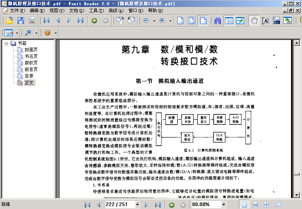The image size is (302, 209).
Task: Select the 书名页 bookmark
Action: (31, 56)
